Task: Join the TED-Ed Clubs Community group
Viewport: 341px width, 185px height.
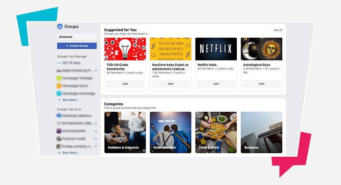Action: 125,84
